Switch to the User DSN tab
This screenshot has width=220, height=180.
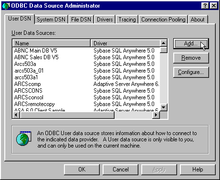(20, 19)
